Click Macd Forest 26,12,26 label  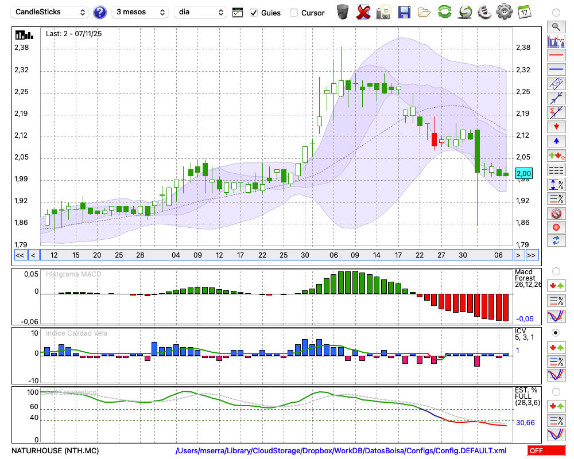528,278
